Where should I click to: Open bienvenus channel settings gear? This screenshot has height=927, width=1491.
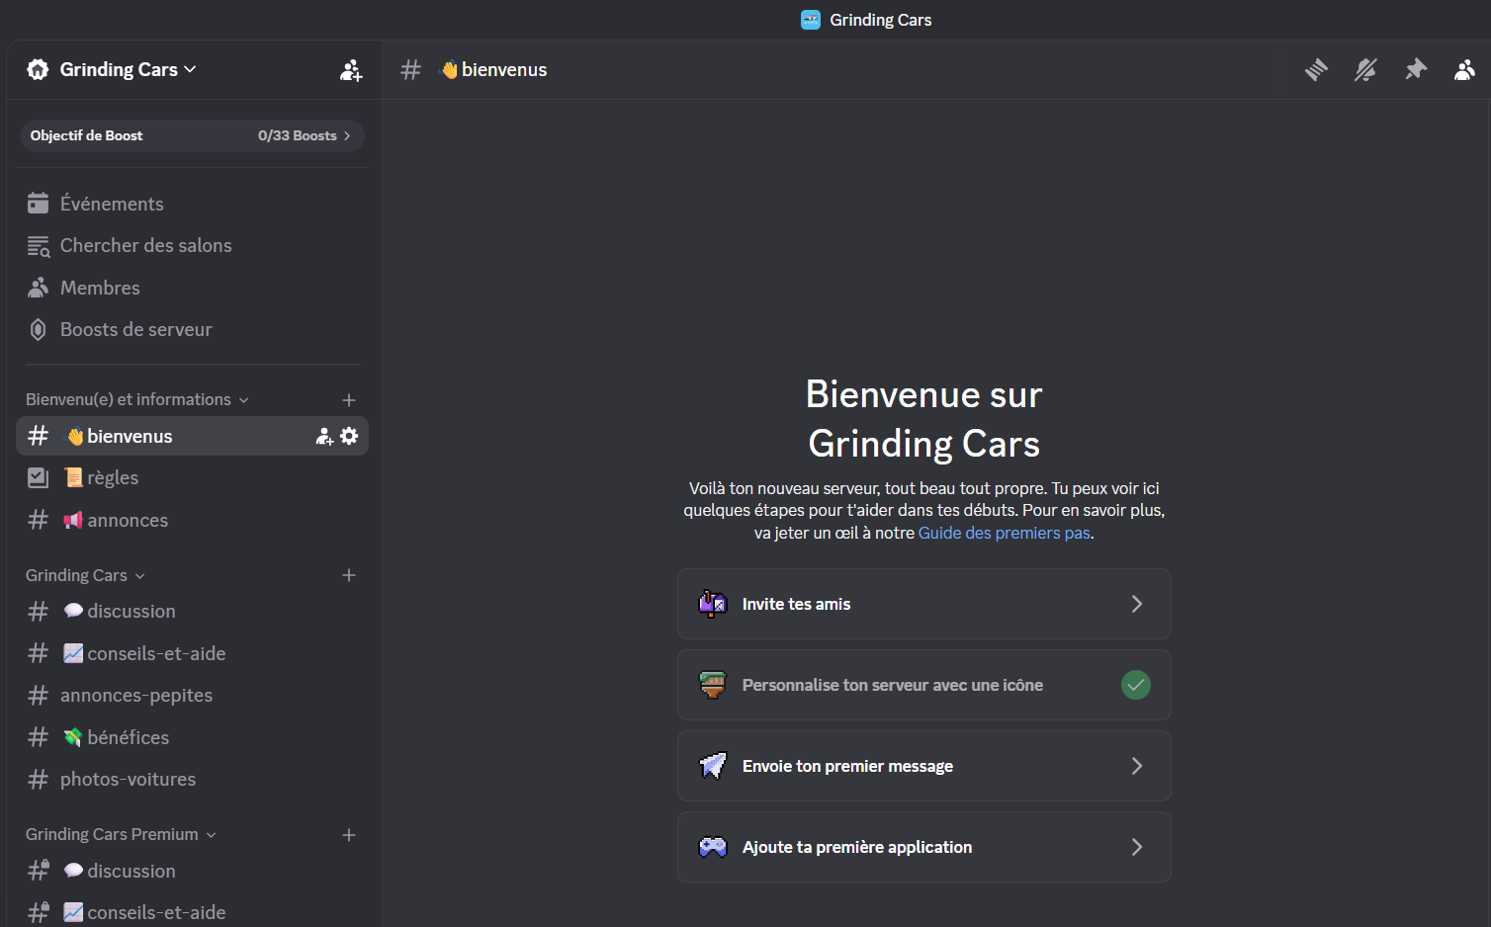(x=349, y=436)
